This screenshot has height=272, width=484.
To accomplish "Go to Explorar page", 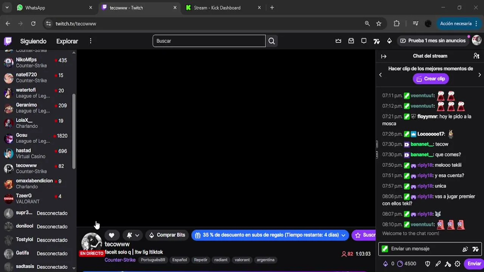I will click(x=67, y=41).
